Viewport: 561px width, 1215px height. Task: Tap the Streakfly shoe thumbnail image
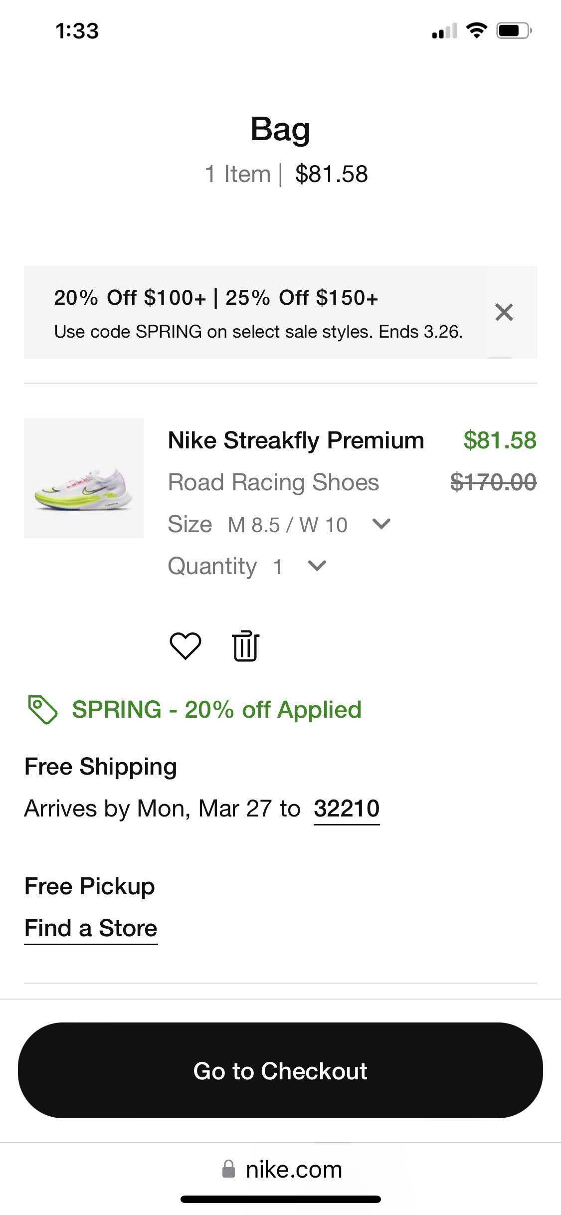(x=84, y=478)
